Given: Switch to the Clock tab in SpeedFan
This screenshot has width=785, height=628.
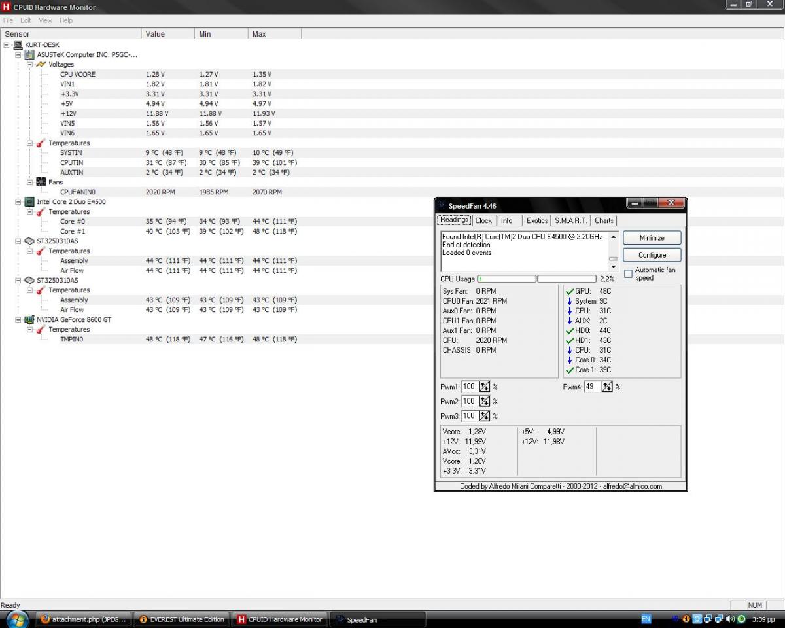Looking at the screenshot, I should tap(483, 220).
